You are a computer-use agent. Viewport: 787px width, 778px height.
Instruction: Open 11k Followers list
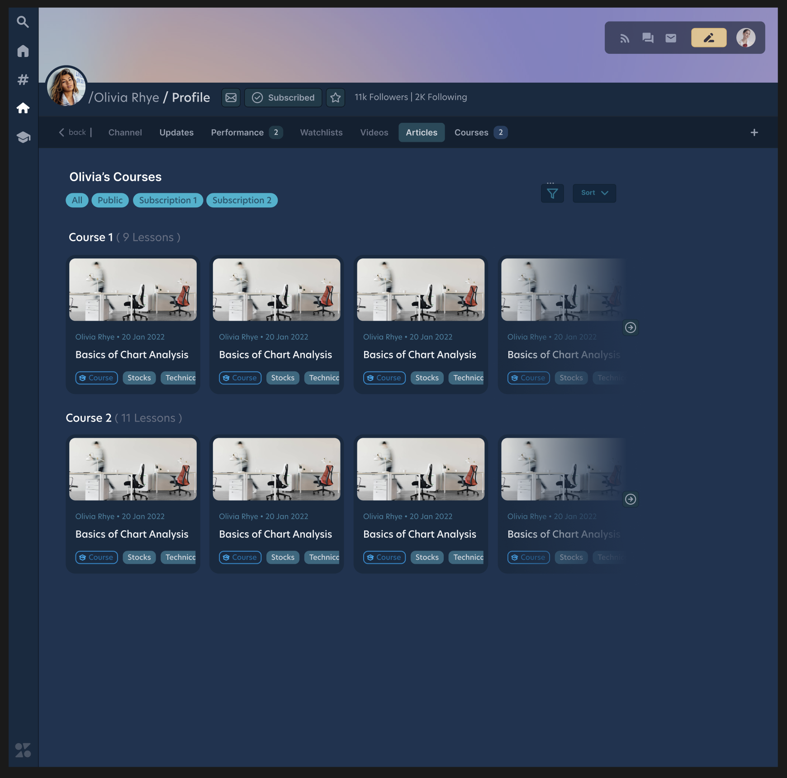click(x=381, y=97)
